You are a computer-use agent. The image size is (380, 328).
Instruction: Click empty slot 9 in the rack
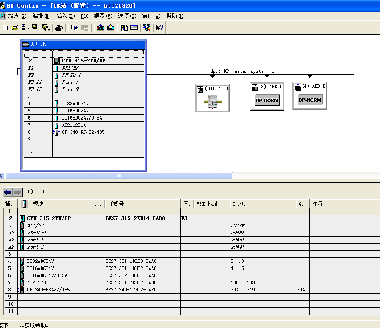[84, 139]
